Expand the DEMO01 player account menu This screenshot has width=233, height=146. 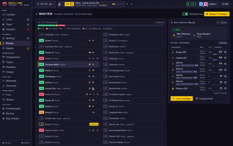pyautogui.click(x=209, y=4)
